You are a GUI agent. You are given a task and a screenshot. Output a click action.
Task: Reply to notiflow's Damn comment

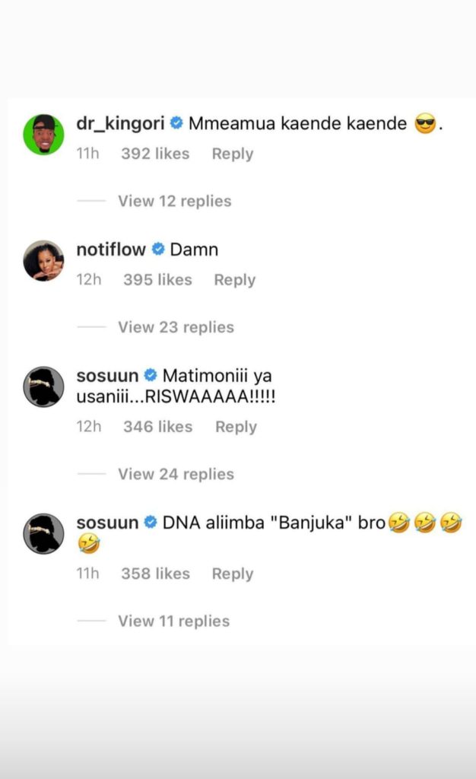pos(235,280)
